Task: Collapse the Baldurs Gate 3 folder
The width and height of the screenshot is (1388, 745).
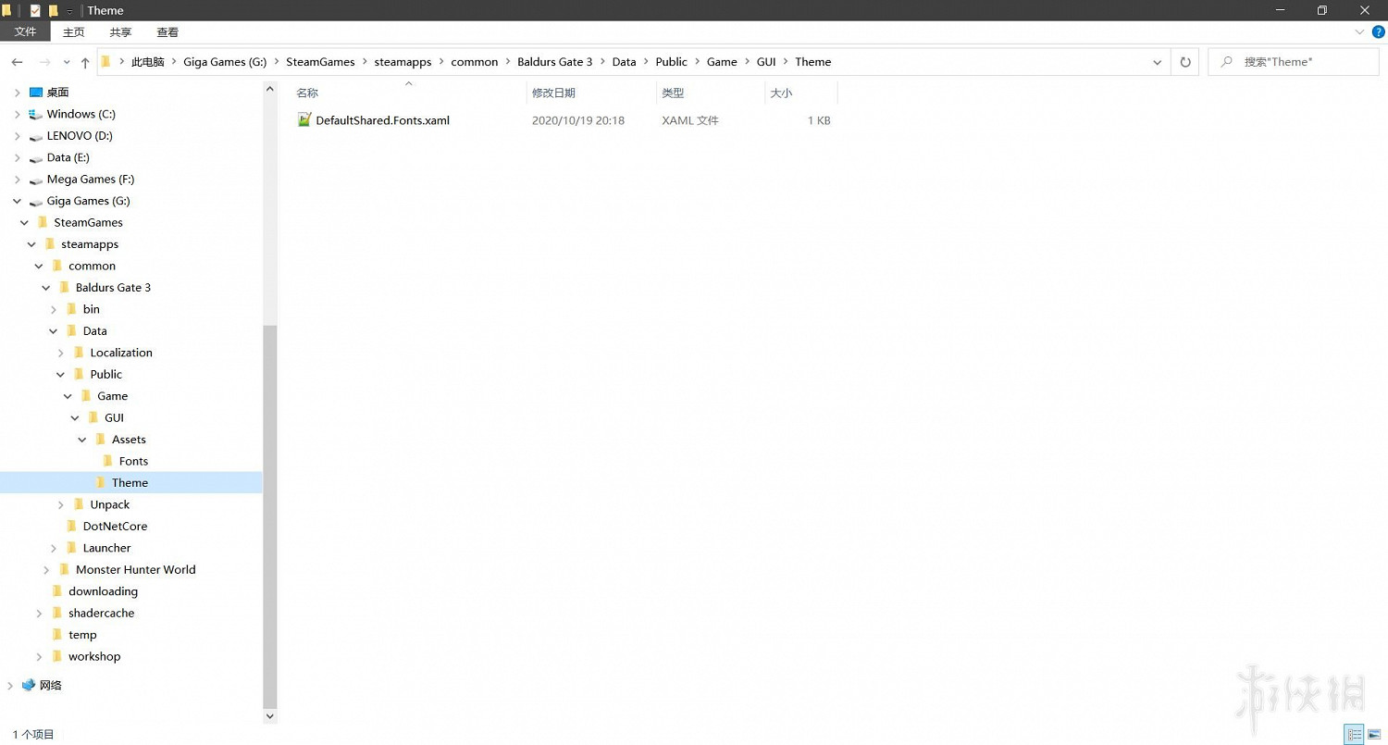Action: (46, 288)
